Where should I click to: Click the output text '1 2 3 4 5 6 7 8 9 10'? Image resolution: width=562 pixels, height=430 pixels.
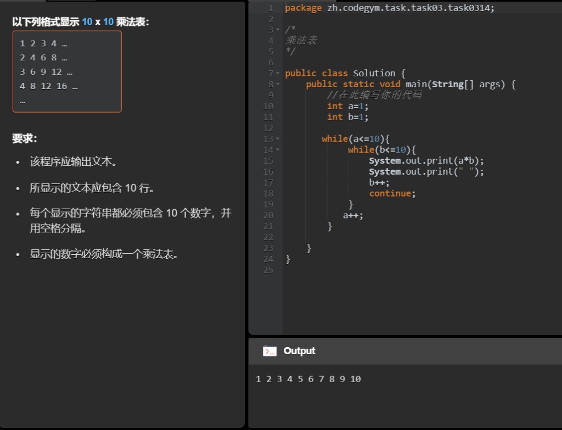(x=308, y=379)
